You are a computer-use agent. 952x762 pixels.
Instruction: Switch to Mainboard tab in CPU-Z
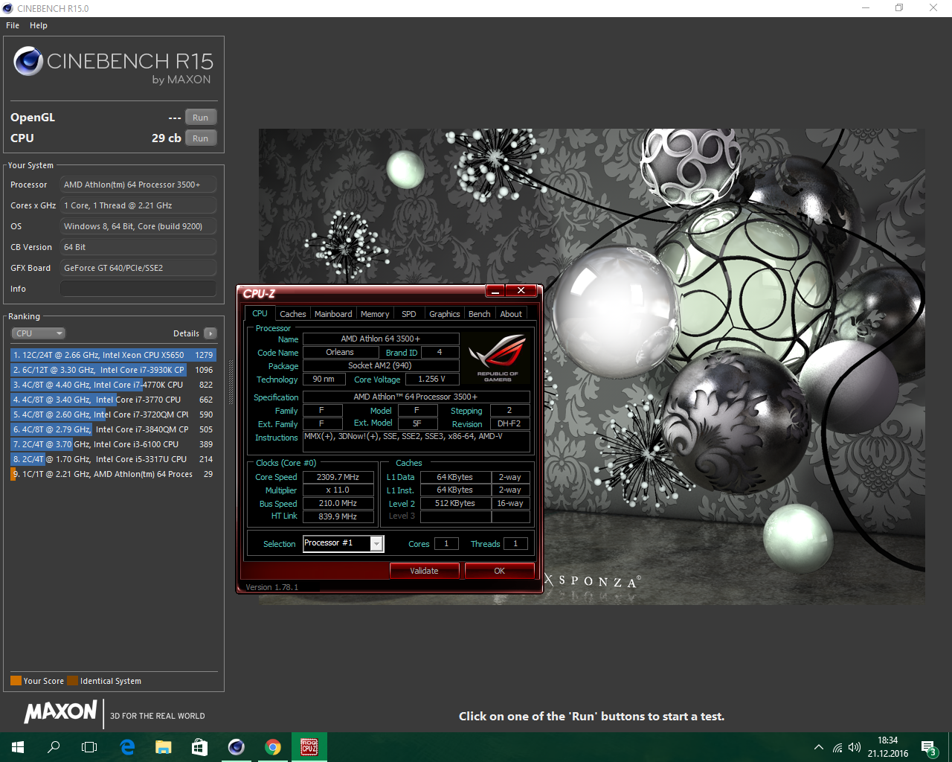pos(333,314)
